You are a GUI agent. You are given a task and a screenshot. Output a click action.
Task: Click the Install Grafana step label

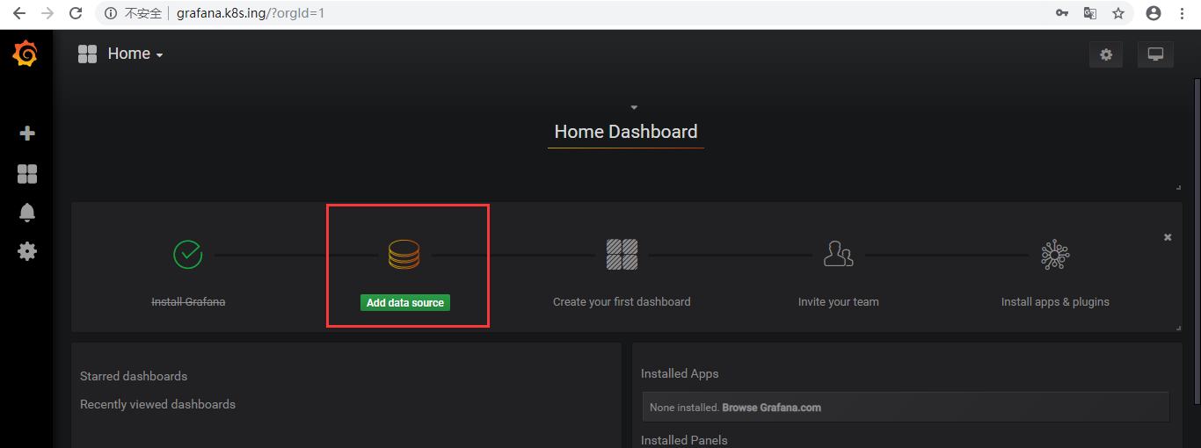(x=188, y=302)
